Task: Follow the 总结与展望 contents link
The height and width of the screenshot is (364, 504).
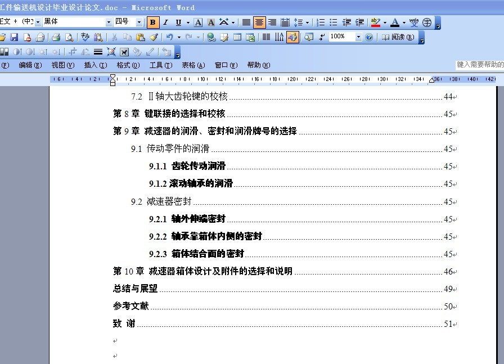Action: point(135,289)
